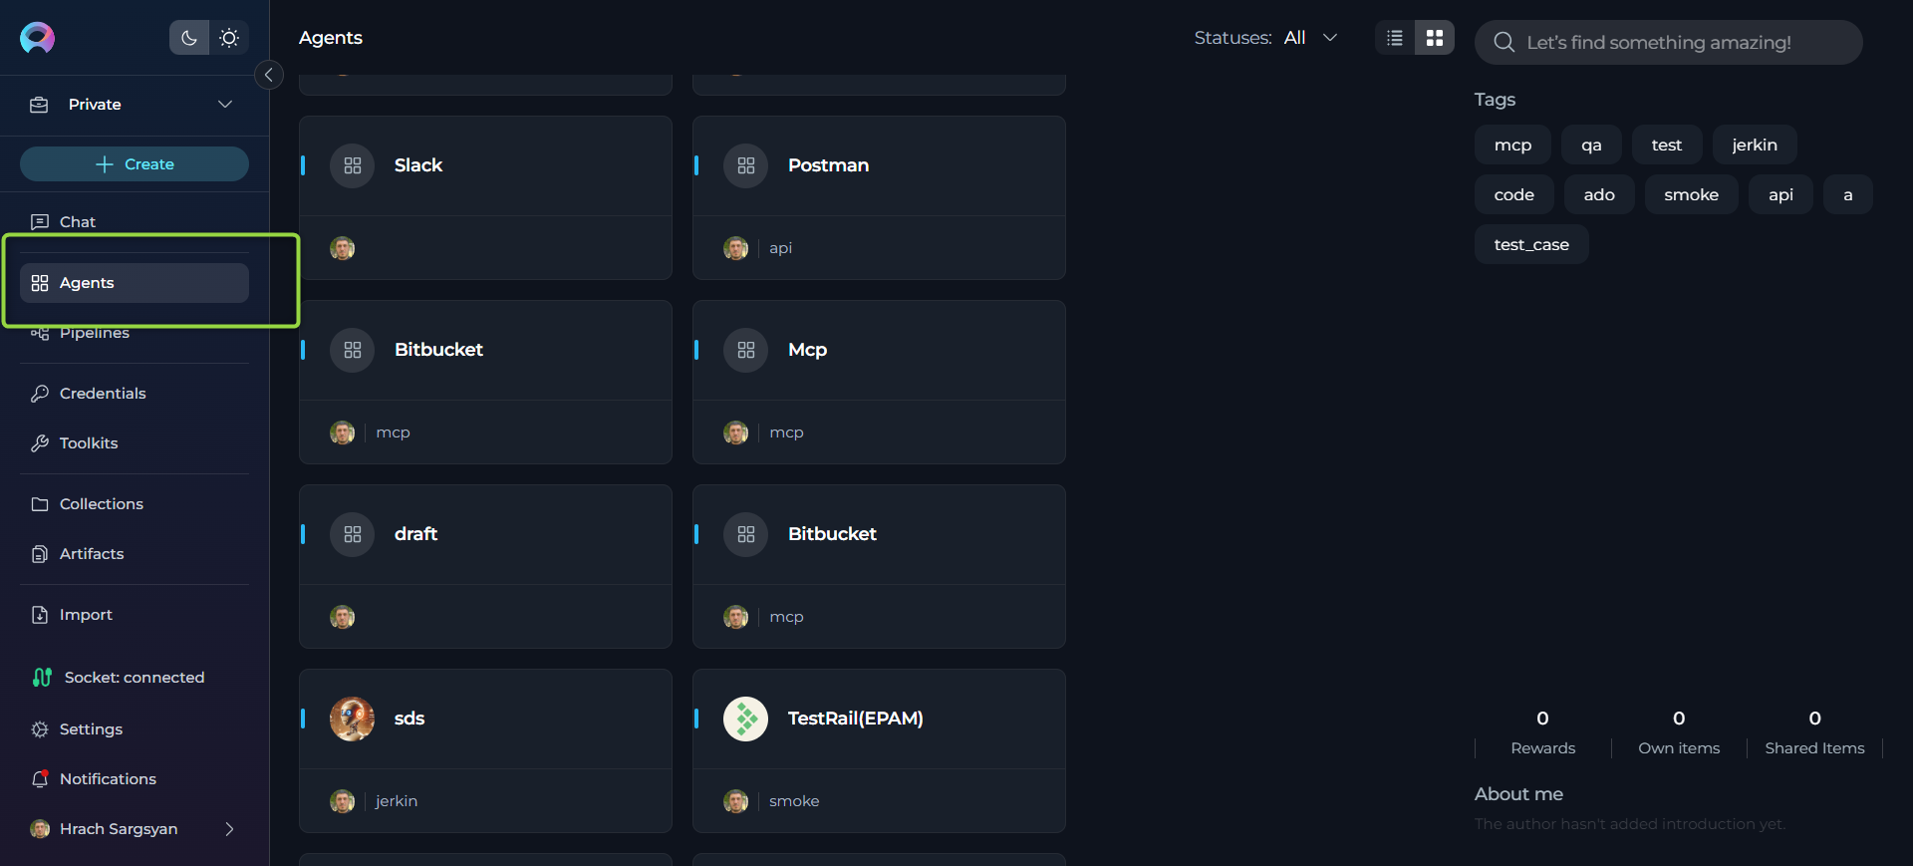Click the sds agent avatar image
The height and width of the screenshot is (866, 1913).
coord(353,719)
